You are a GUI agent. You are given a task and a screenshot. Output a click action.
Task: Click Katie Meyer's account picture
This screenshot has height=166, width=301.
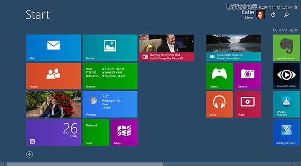click(261, 15)
